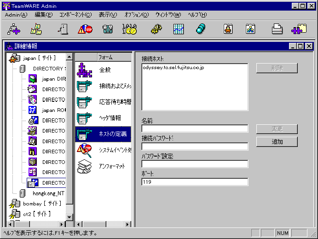This screenshot has height=239, width=318.
Task: Click the printer toolbar icon
Action: coord(277,29)
